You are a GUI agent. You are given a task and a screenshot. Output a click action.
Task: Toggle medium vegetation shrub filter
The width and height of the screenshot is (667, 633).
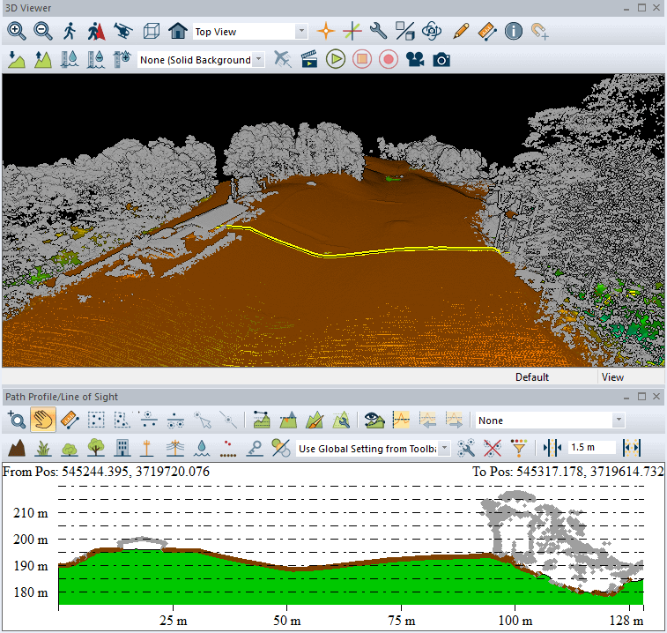tap(70, 448)
